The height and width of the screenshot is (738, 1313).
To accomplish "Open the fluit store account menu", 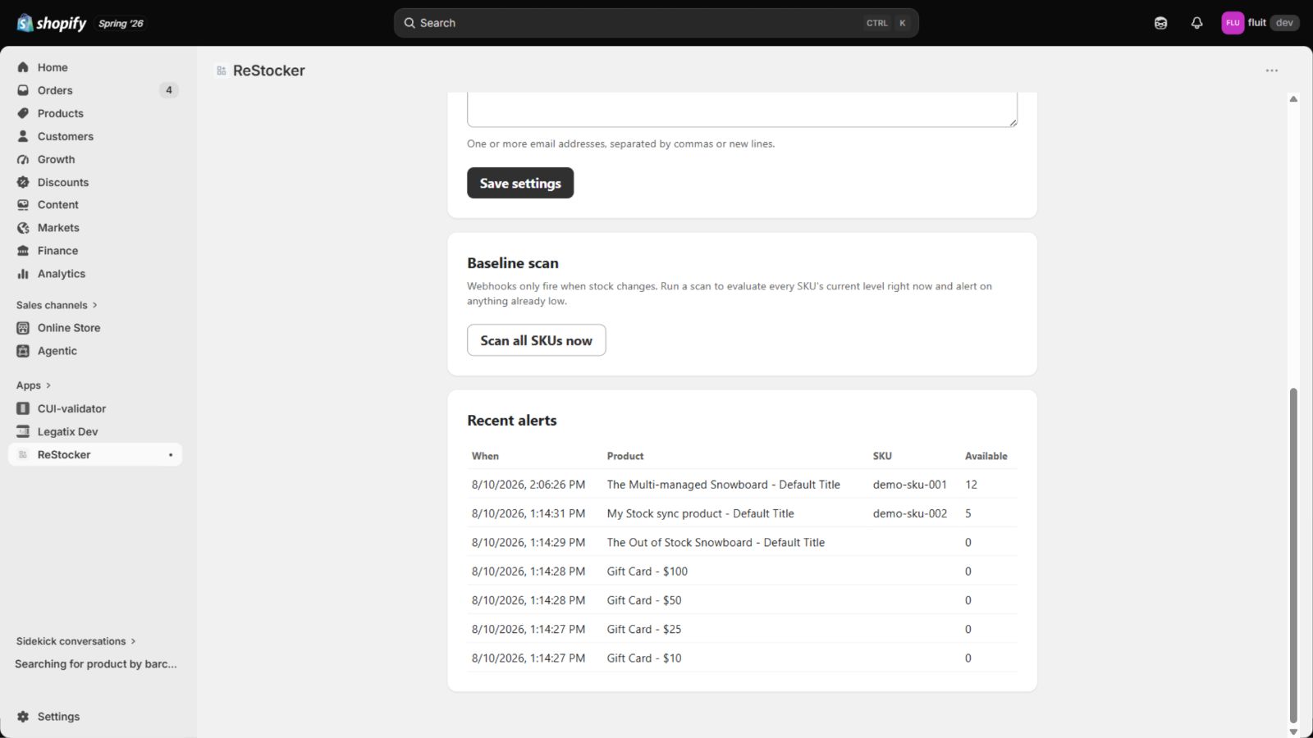I will 1260,23.
